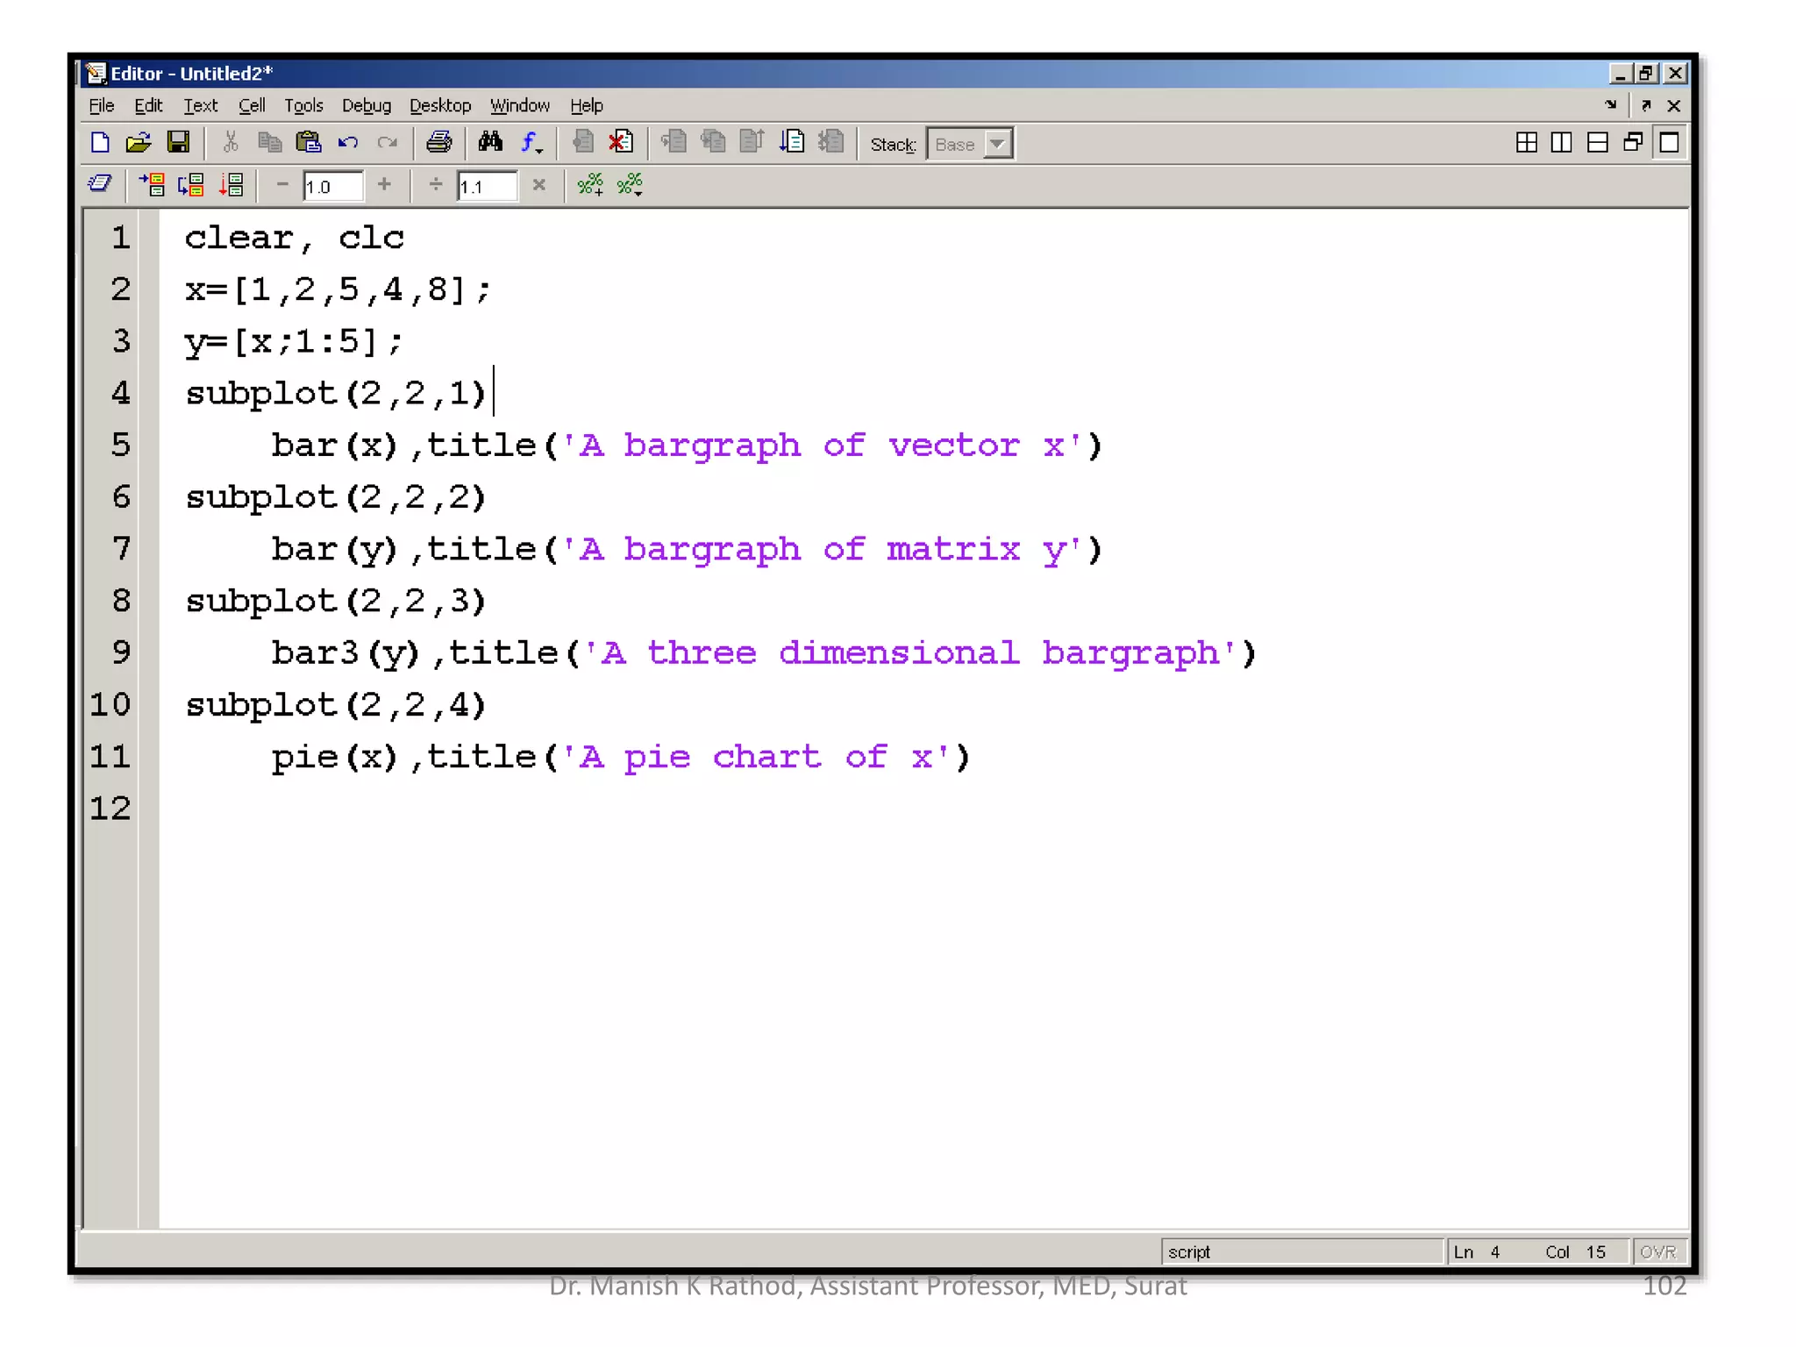Paste clipboard contents using Paste icon
The height and width of the screenshot is (1347, 1796).
point(309,143)
